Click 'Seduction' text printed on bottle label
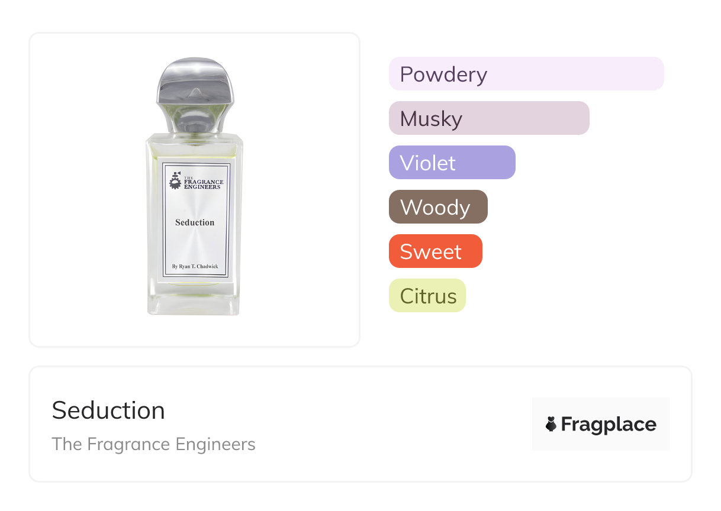This screenshot has height=511, width=721. pos(195,222)
